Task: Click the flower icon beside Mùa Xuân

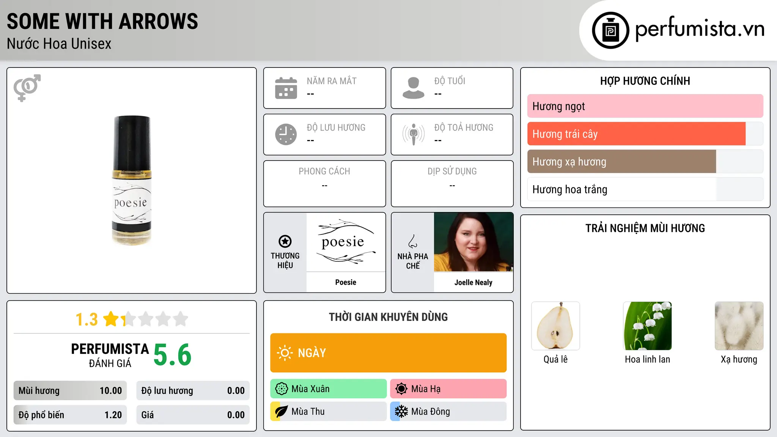Action: pos(282,389)
